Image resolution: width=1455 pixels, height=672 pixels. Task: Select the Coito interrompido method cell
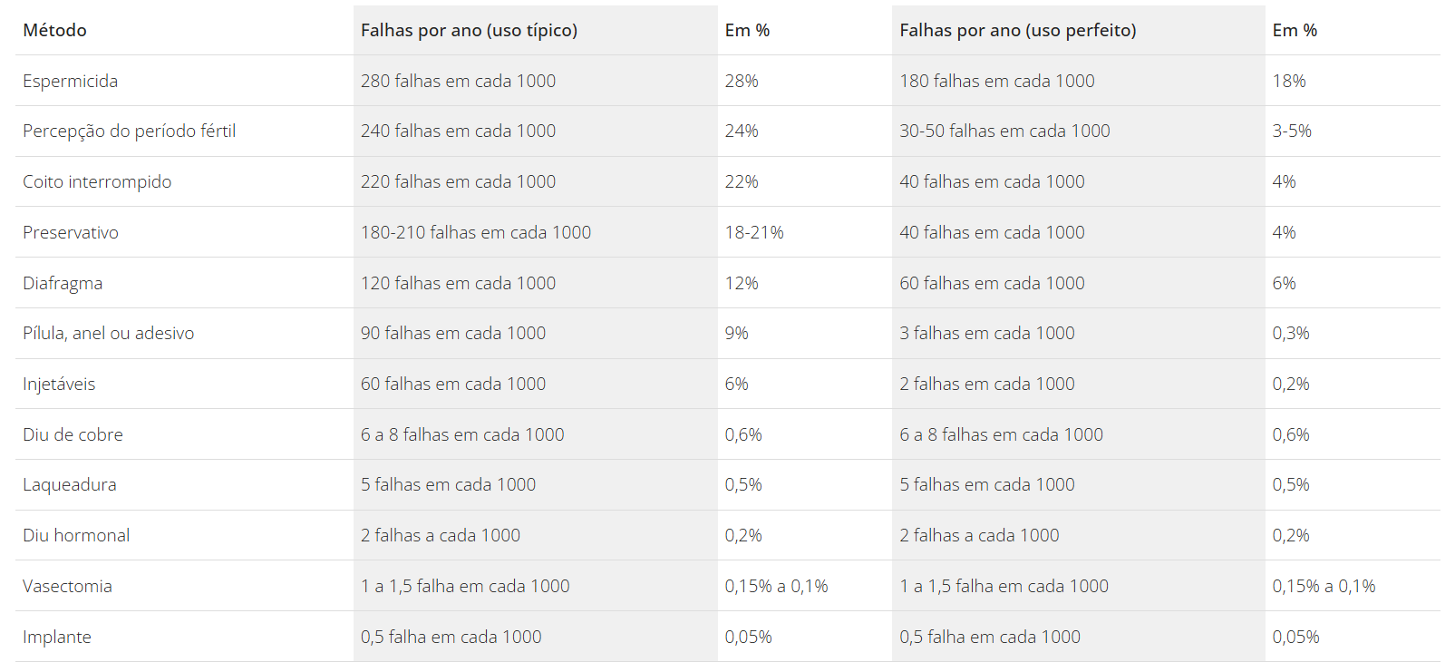click(x=97, y=181)
